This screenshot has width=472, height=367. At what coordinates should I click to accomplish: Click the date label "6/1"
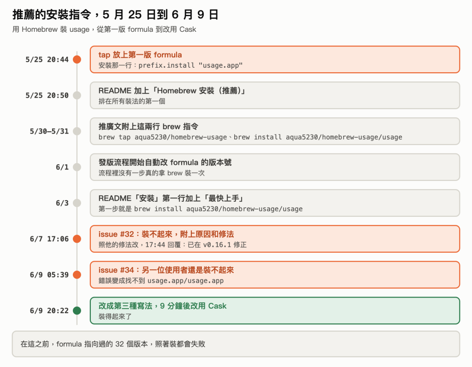[62, 167]
